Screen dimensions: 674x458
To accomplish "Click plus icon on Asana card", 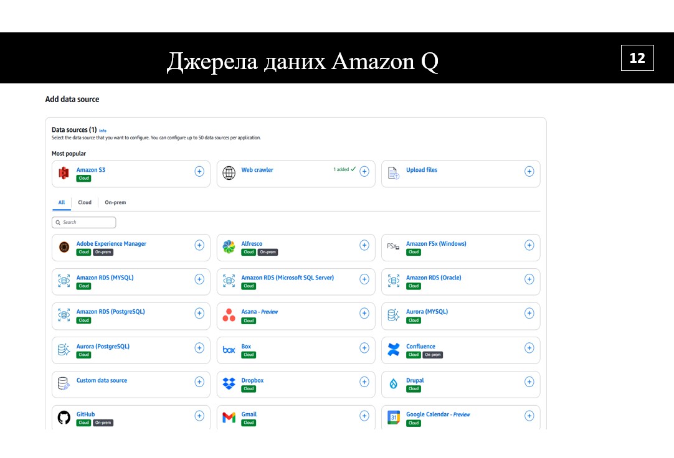I will click(364, 314).
